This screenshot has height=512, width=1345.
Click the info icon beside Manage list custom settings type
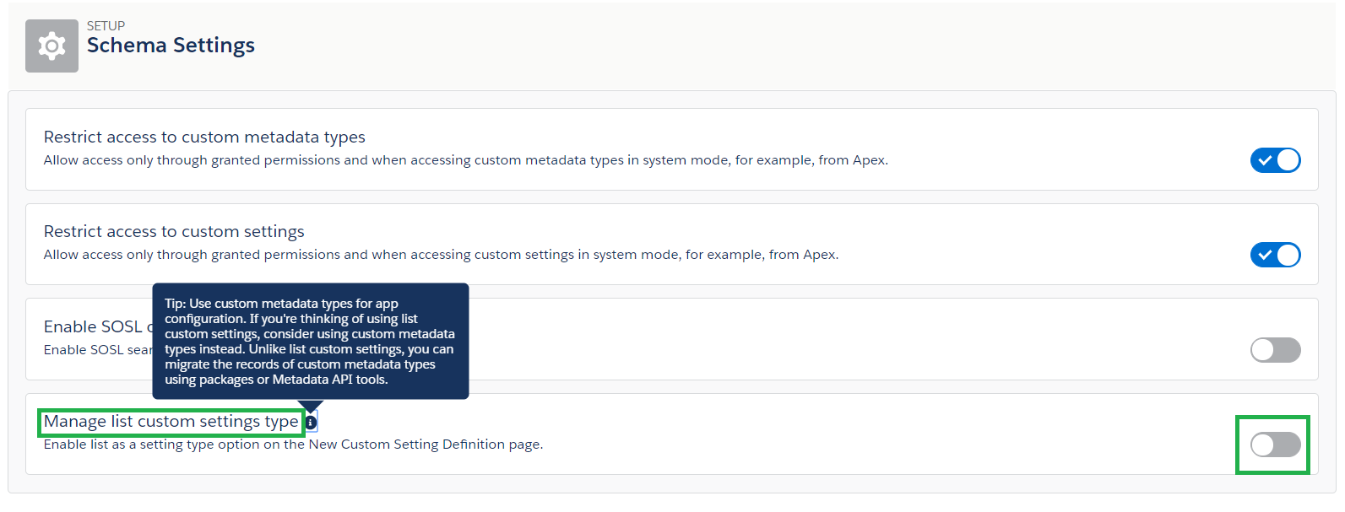[x=311, y=422]
